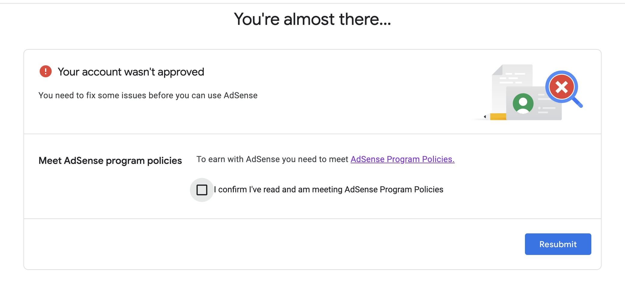Click the "I confirm I've read" checkbox label

(329, 190)
